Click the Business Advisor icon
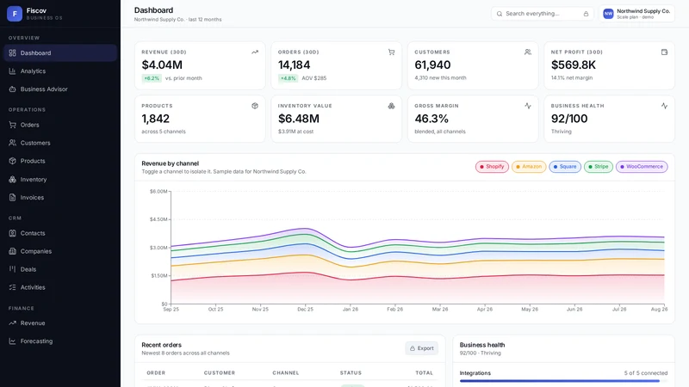689x387 pixels. (x=12, y=89)
